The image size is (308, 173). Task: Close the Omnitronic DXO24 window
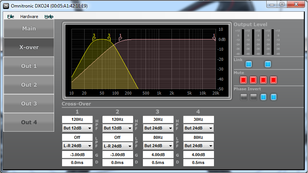(296, 4)
